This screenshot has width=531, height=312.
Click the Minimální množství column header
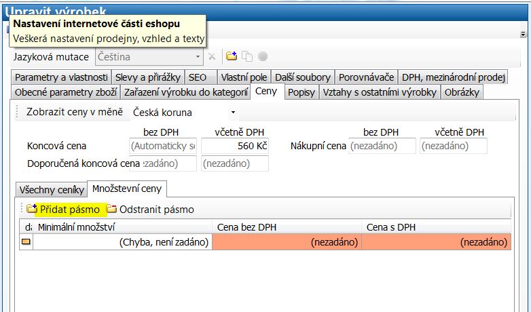click(122, 228)
